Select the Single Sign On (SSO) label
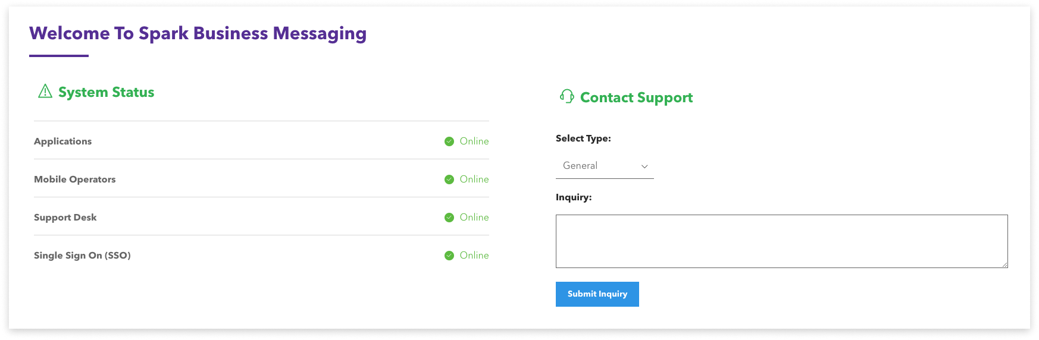Screen dimensions: 1039x340 coord(82,256)
